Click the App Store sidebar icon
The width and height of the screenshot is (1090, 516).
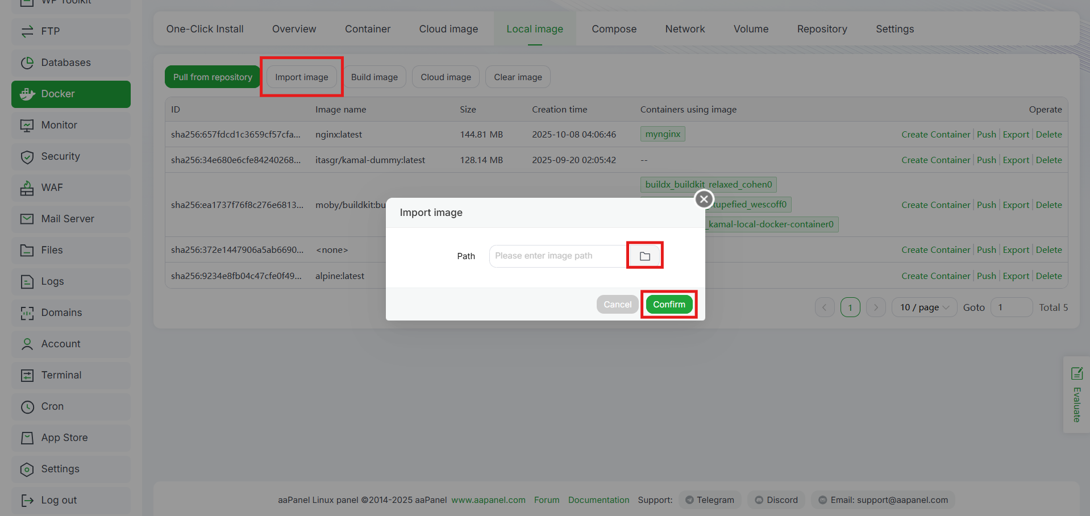coord(27,438)
